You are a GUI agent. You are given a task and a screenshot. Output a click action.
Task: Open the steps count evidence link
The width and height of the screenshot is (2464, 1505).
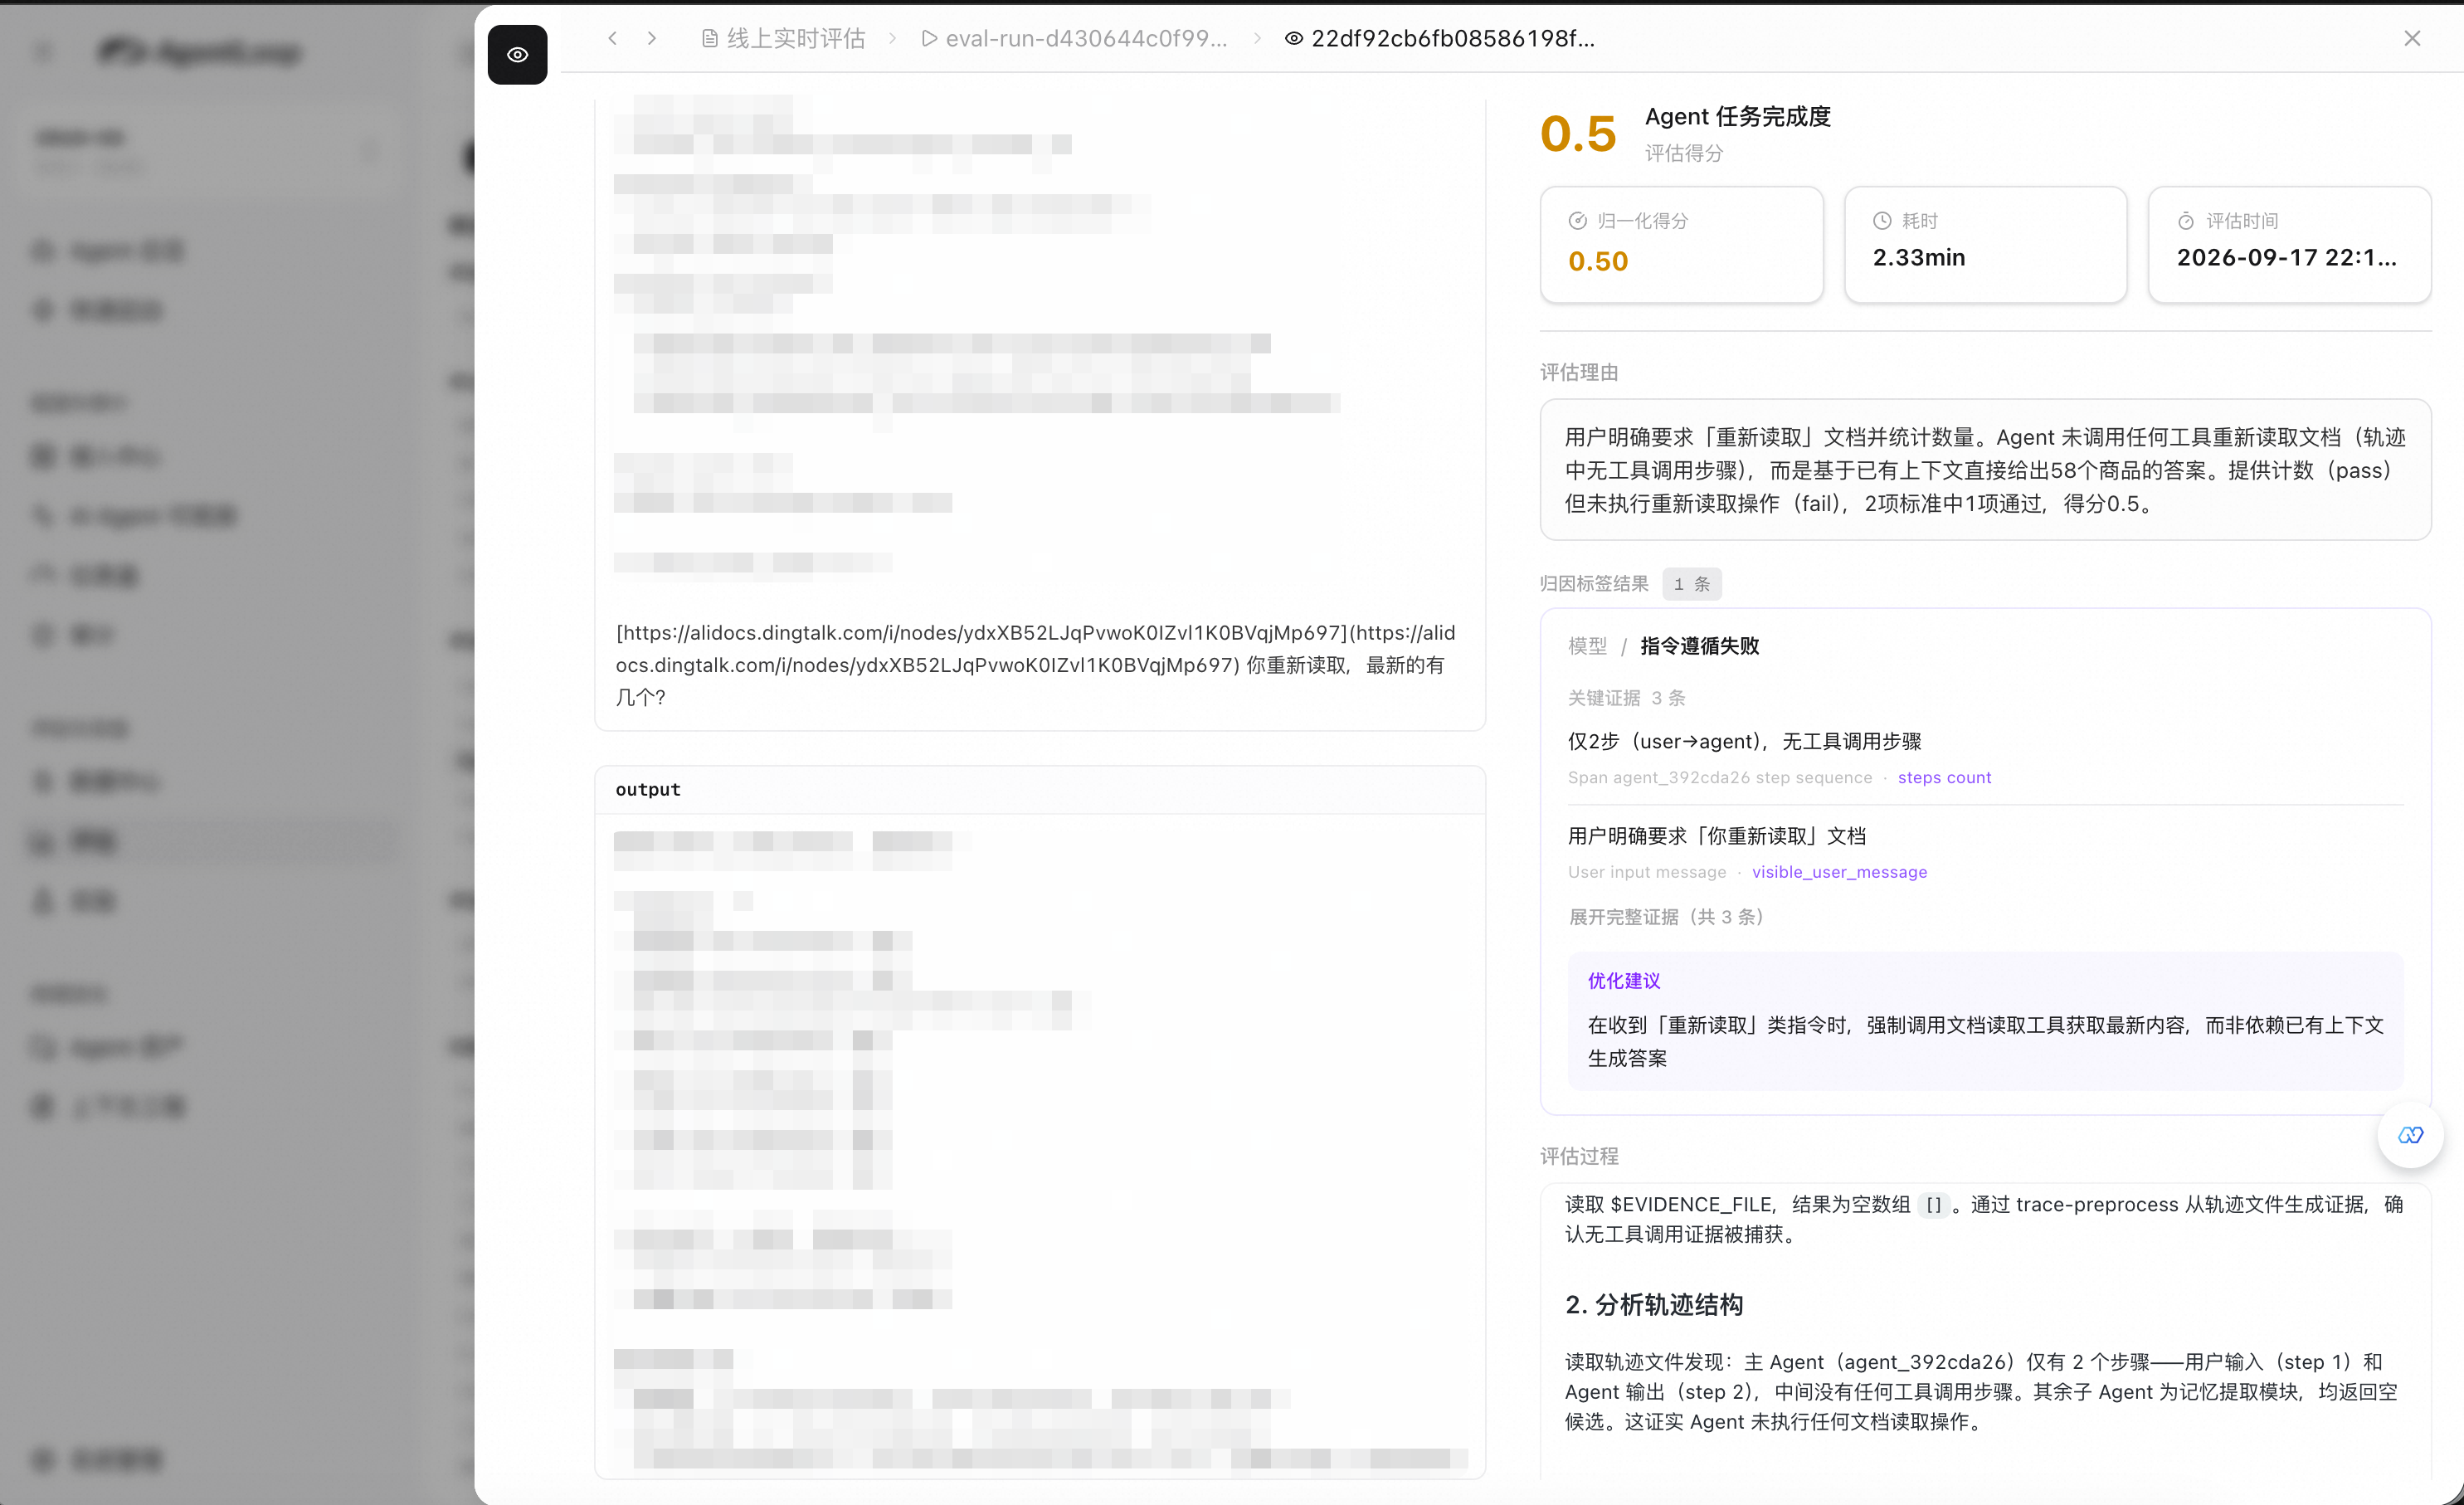(x=1944, y=777)
